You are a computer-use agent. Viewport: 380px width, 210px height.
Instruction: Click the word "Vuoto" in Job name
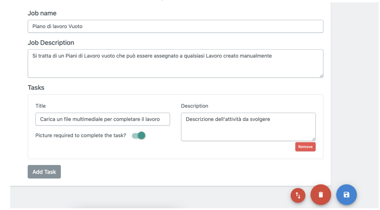[x=75, y=26]
